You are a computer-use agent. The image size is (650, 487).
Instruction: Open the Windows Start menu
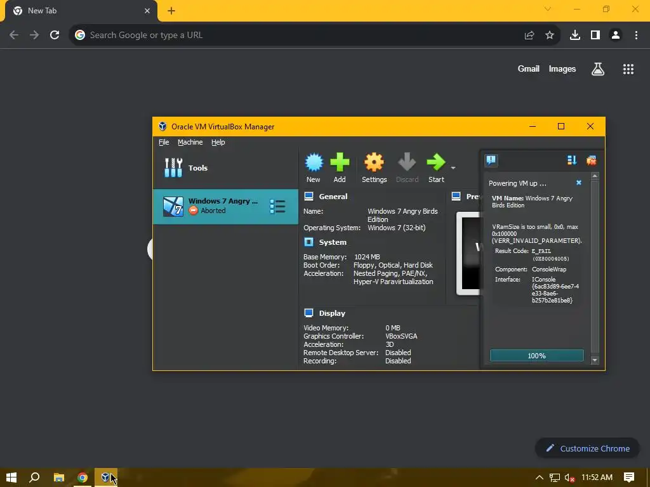(11, 477)
